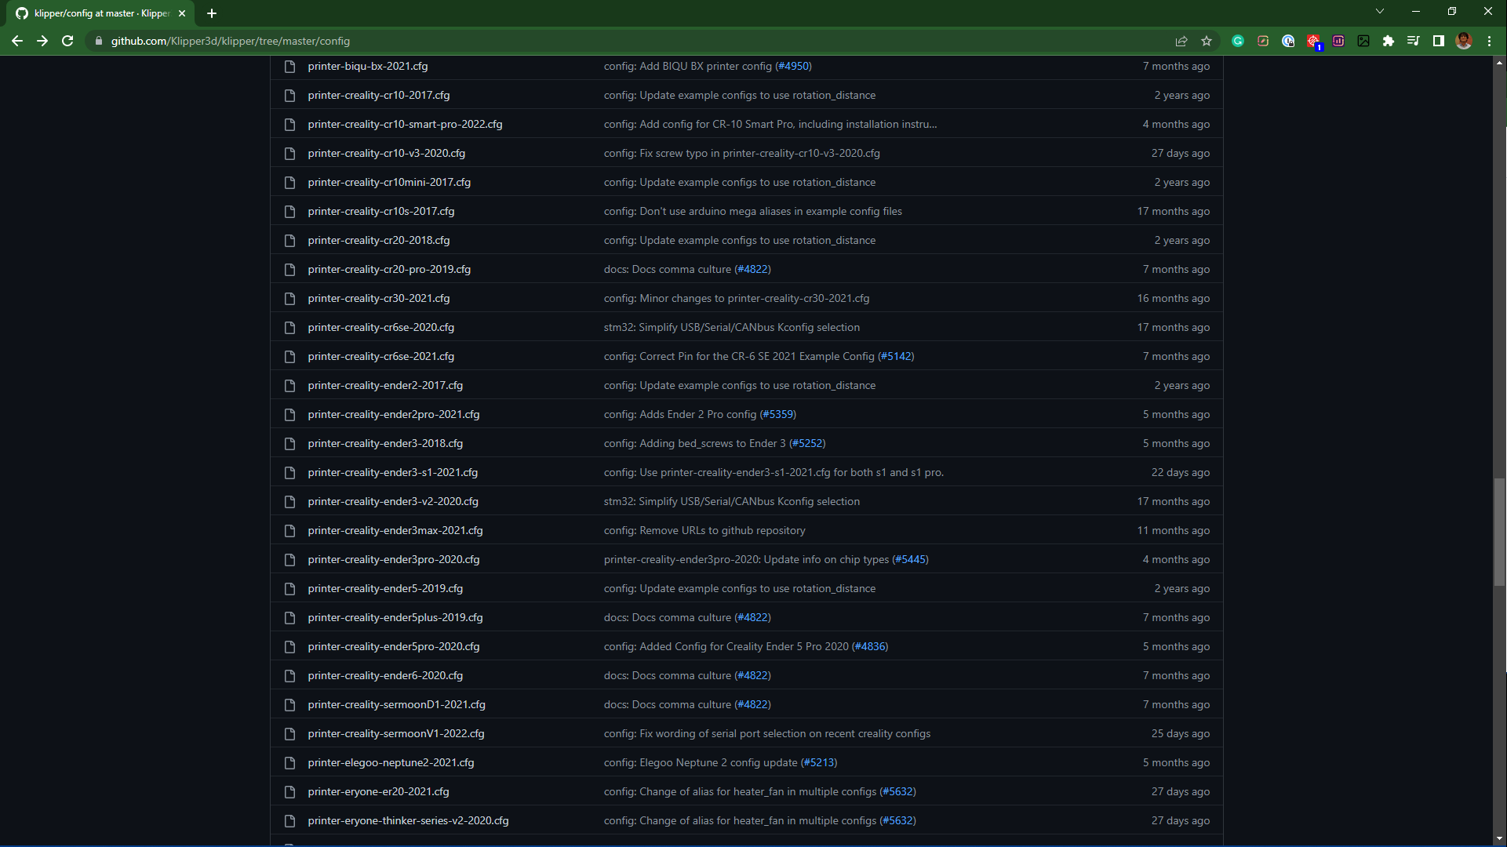Open commit 'config: Fix wording of serial port selection'
Viewport: 1507px width, 847px height.
tap(766, 733)
